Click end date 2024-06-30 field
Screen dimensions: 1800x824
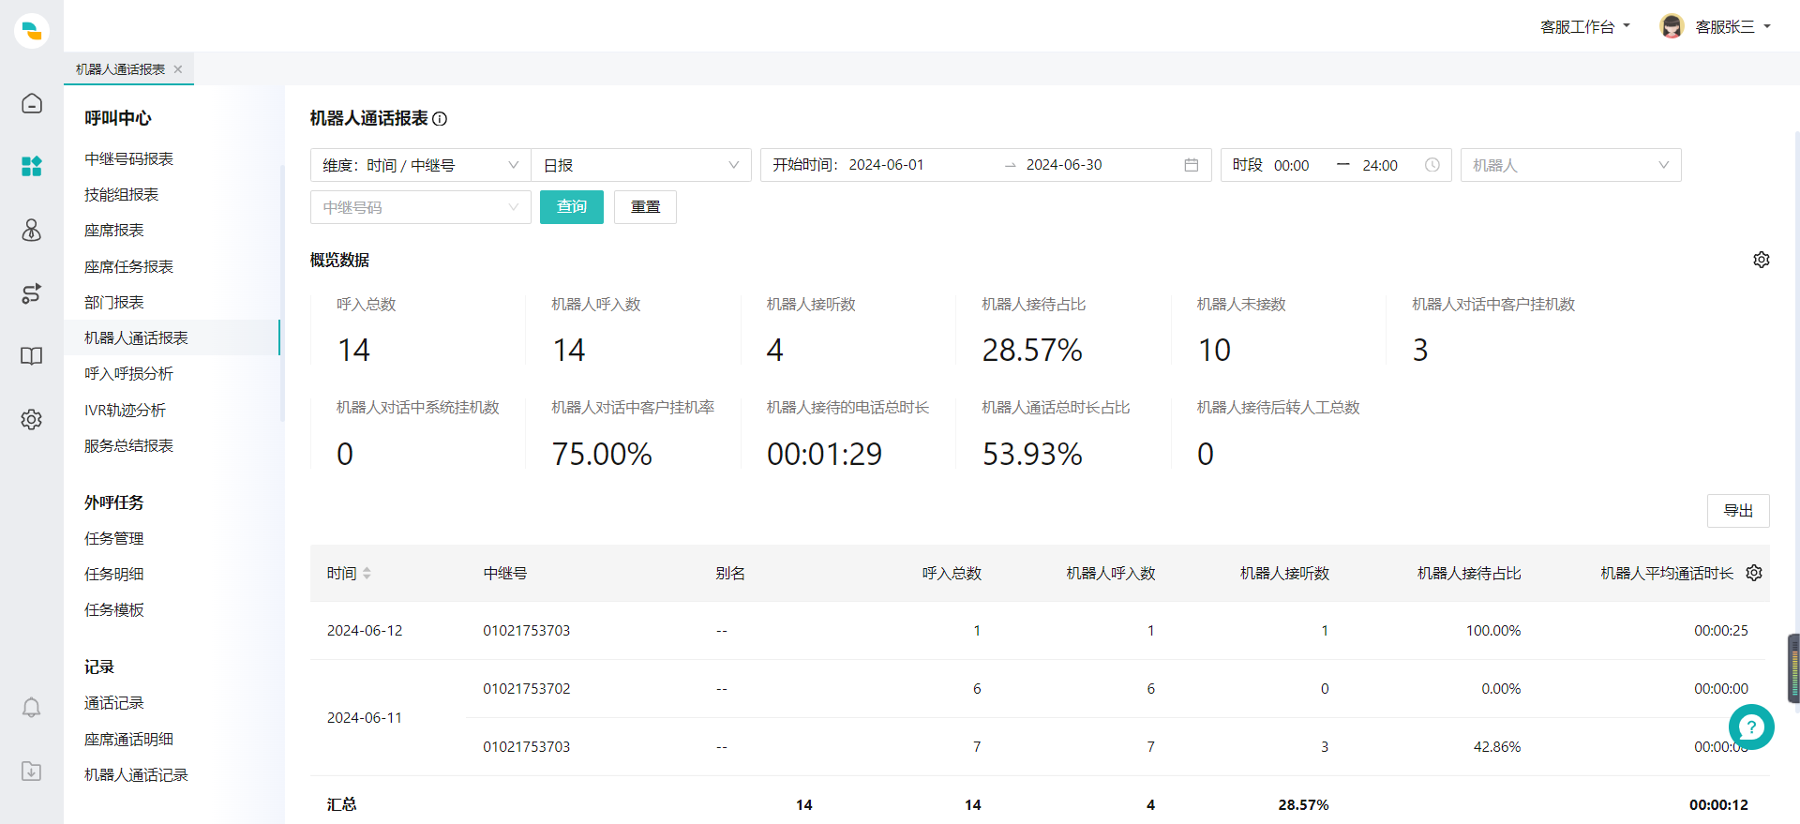point(1064,165)
